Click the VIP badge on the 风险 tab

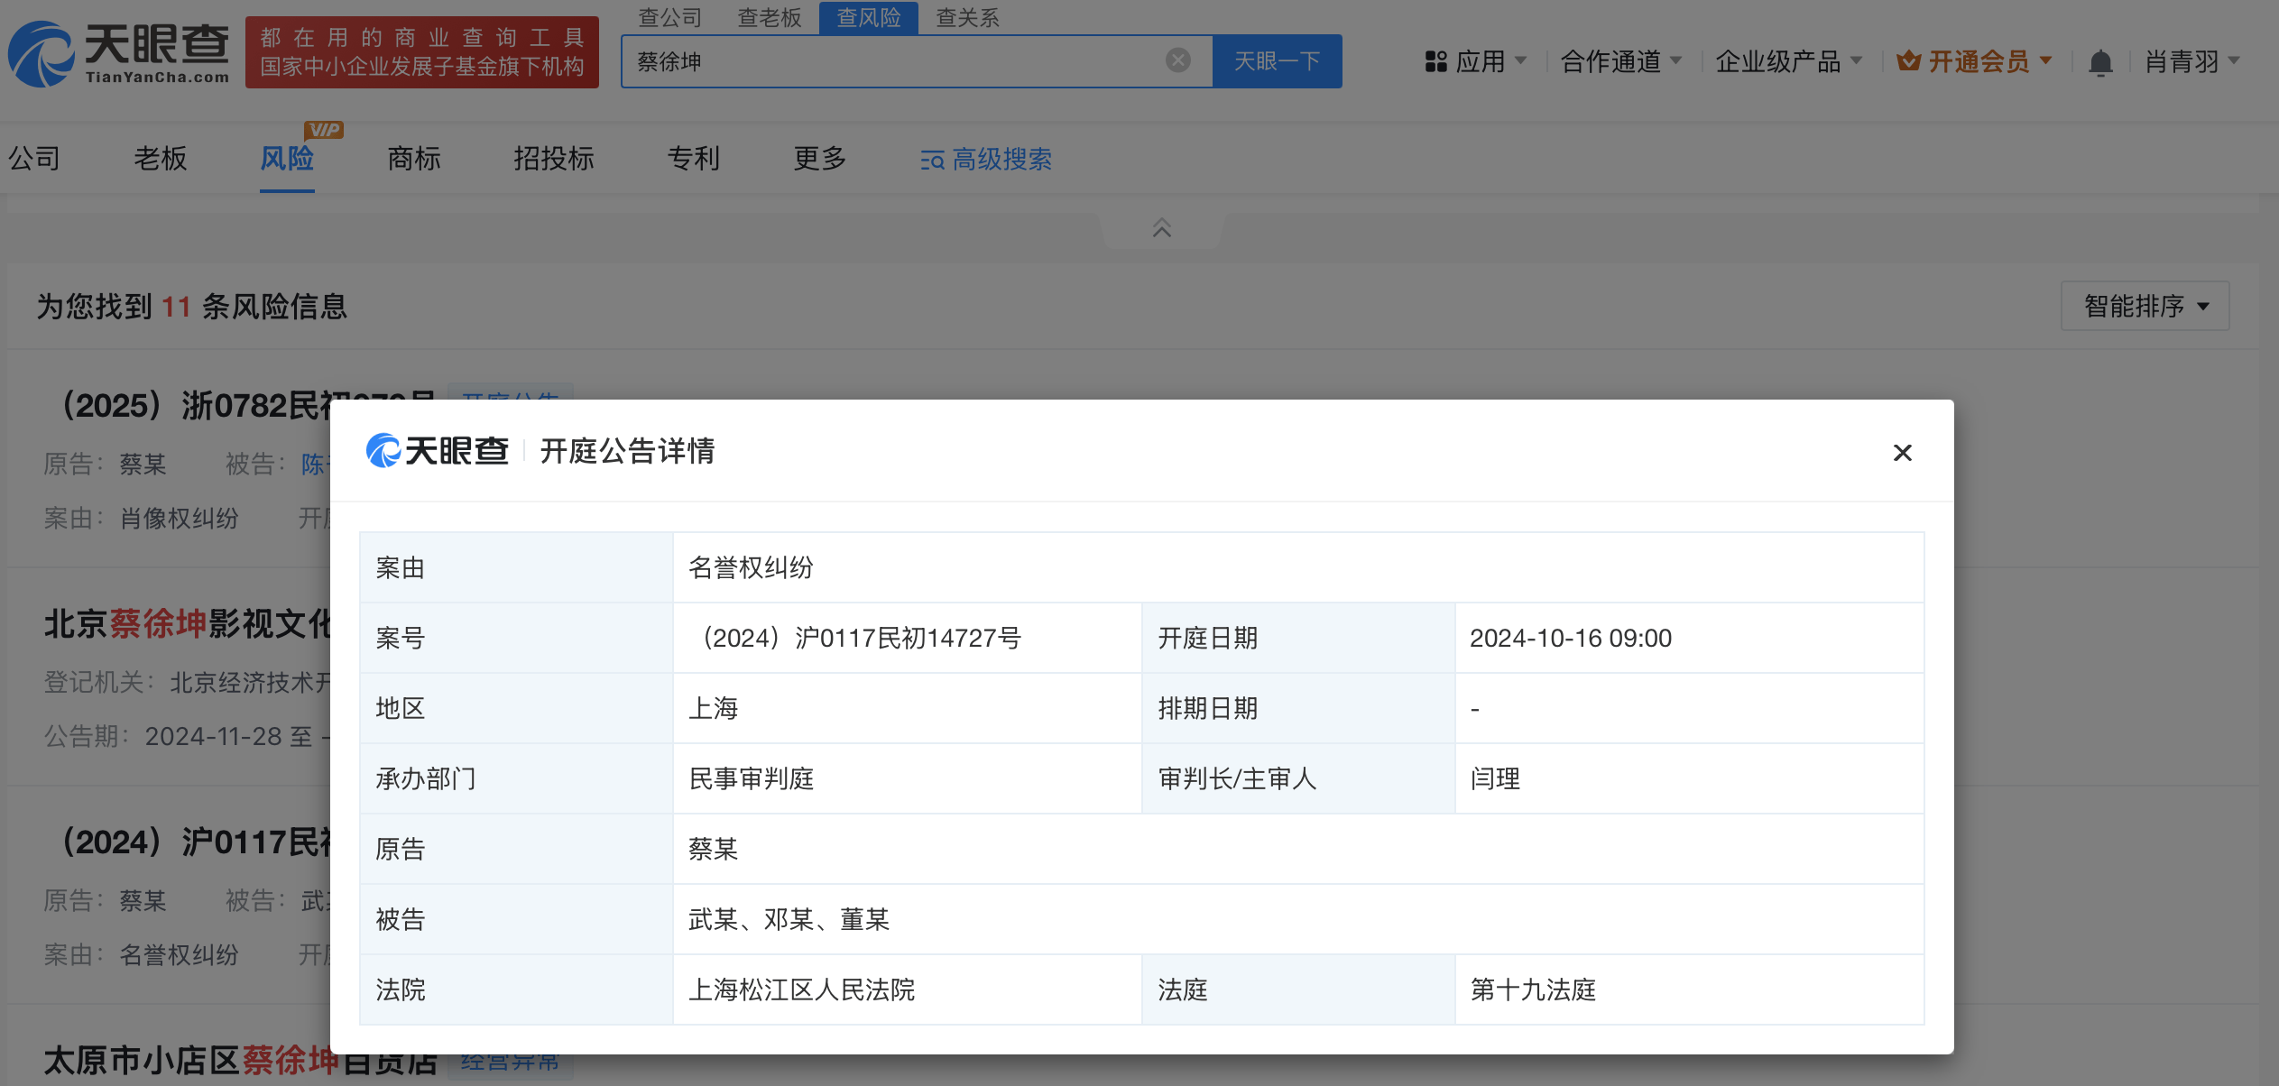point(323,129)
